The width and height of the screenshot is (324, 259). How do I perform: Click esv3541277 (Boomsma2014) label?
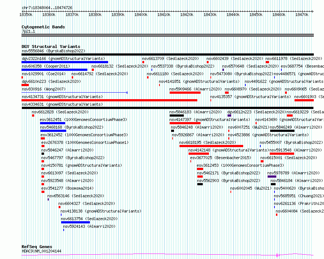click(67, 188)
